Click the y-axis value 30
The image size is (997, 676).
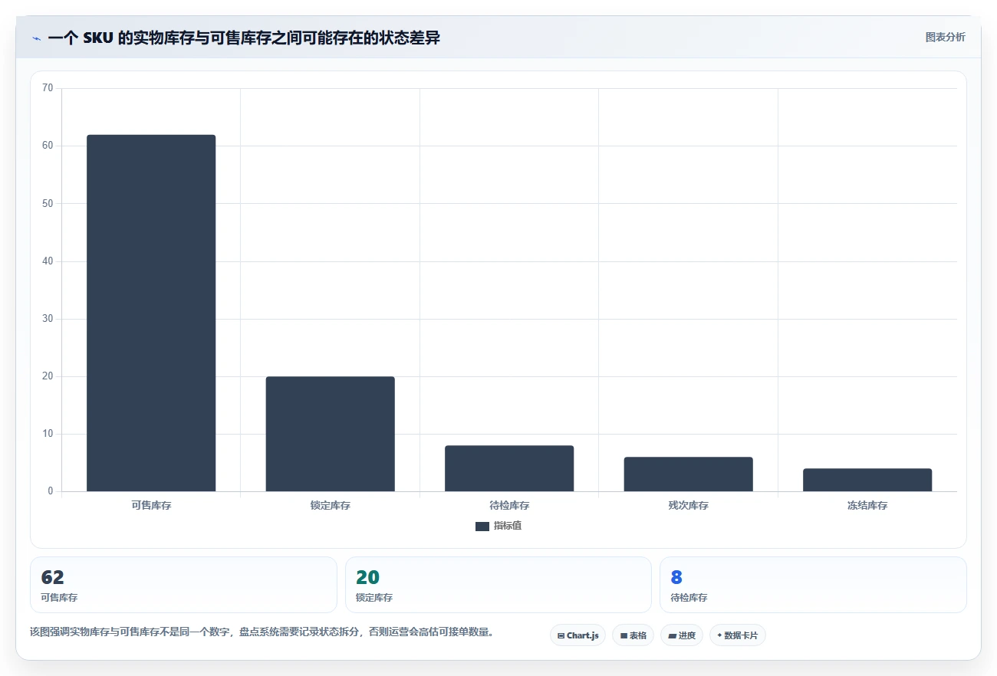(48, 319)
